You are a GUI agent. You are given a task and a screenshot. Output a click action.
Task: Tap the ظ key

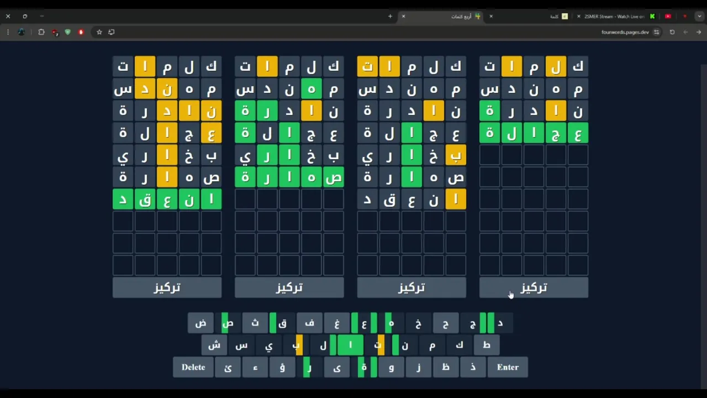tap(446, 367)
